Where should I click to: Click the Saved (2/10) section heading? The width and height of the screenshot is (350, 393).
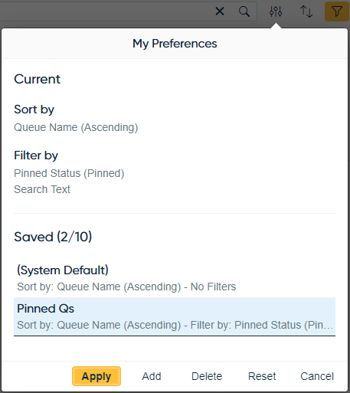(x=53, y=237)
